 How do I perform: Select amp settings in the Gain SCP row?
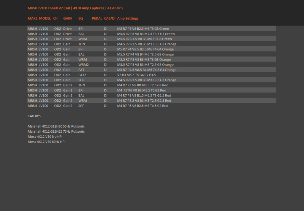click(x=147, y=80)
